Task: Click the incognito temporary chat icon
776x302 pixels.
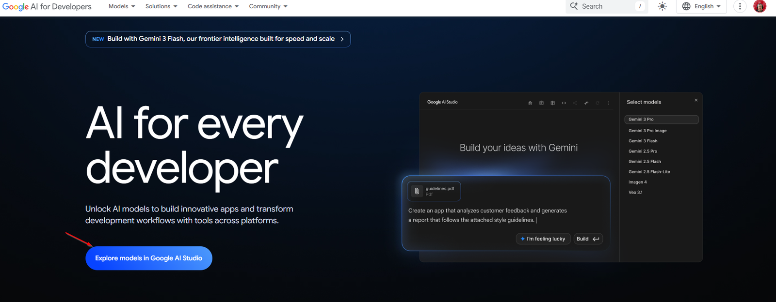Action: [530, 103]
